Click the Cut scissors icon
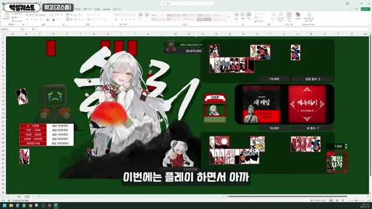Viewport: 372px width, 209px height. [x=13, y=14]
